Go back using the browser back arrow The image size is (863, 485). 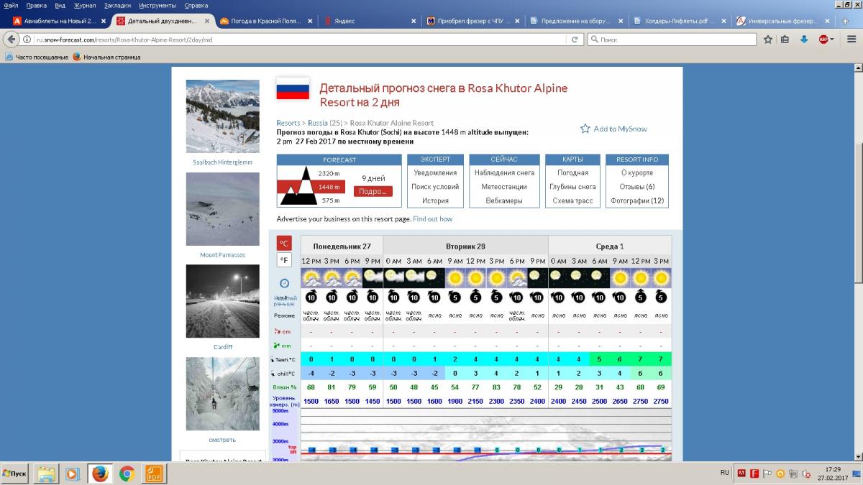[12, 40]
